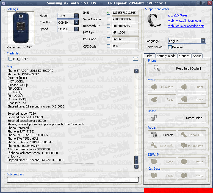
Task: Click the Firmware write chip icon
Action: click(x=154, y=87)
